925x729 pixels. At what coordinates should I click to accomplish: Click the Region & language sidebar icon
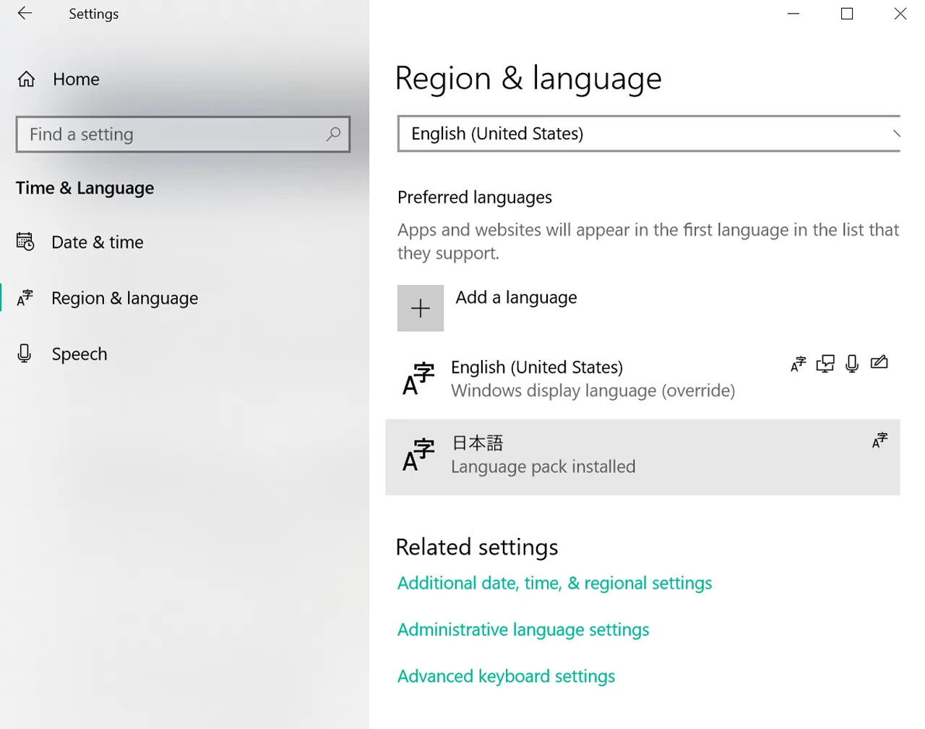point(25,297)
